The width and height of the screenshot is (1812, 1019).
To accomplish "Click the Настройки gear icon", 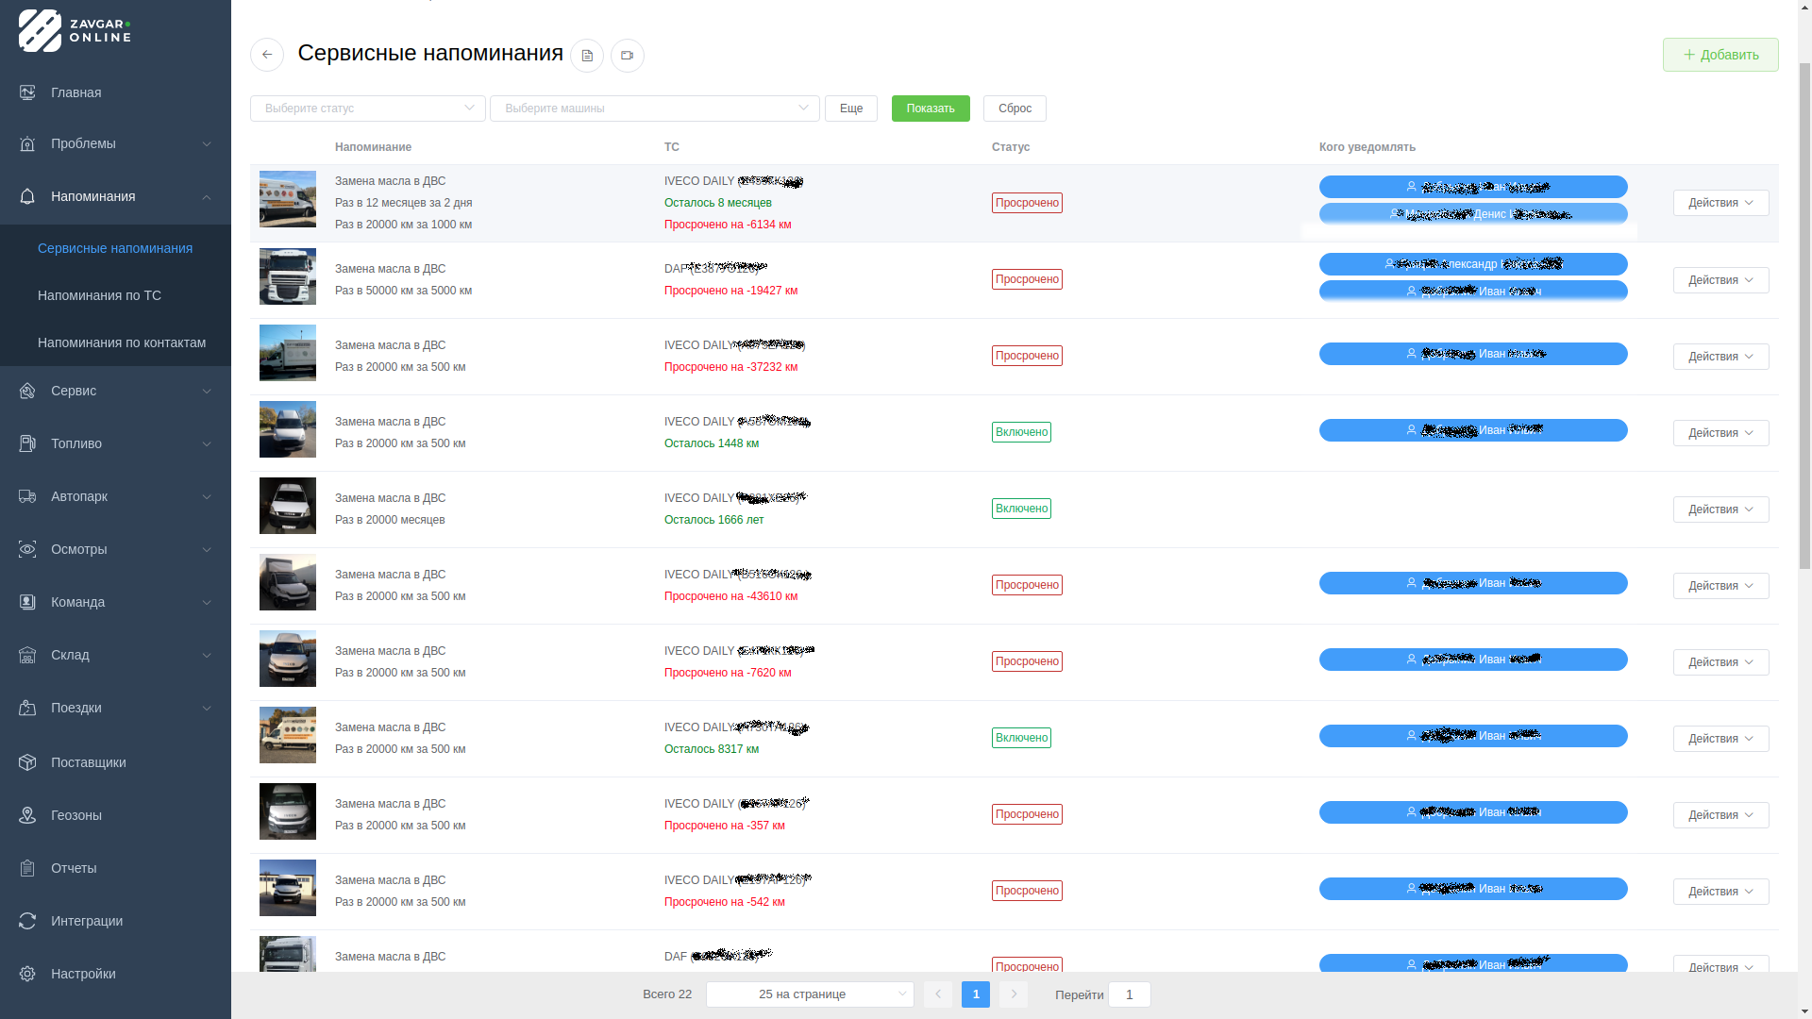I will point(27,974).
